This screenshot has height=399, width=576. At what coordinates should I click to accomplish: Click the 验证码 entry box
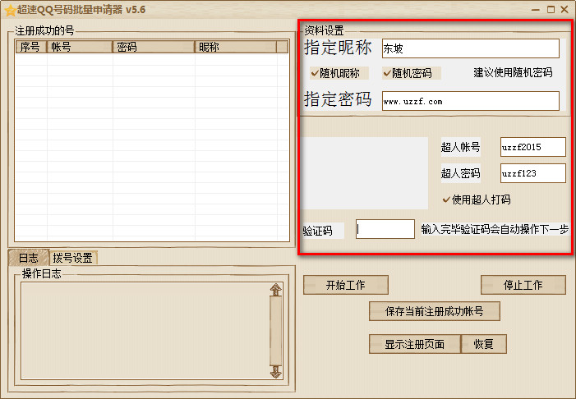coord(385,229)
